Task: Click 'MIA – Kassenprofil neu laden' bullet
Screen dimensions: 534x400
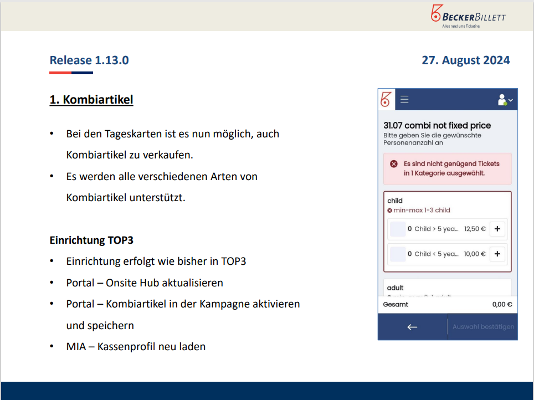Action: click(x=136, y=346)
